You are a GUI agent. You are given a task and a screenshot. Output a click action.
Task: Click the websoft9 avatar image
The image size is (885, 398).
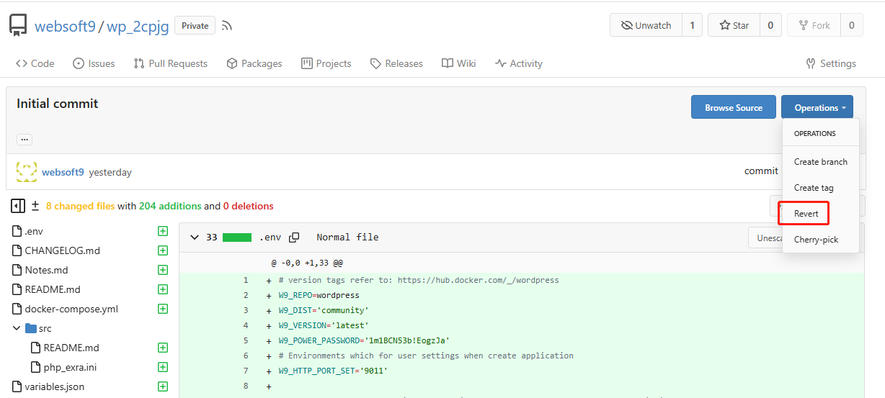(27, 172)
